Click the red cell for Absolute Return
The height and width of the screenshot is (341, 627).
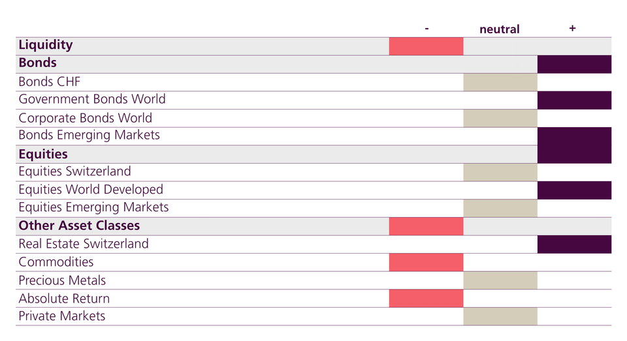(x=426, y=299)
